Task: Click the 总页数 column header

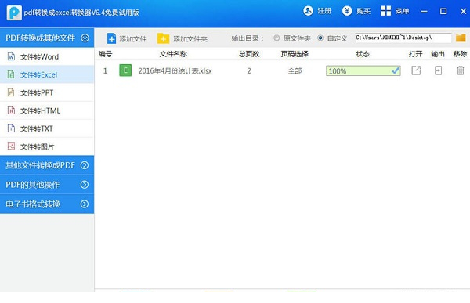Action: pyautogui.click(x=249, y=54)
